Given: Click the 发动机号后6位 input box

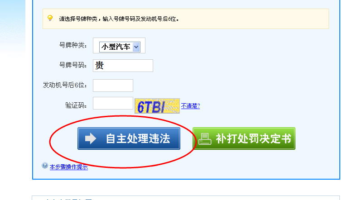Looking at the screenshot, I should pos(113,86).
